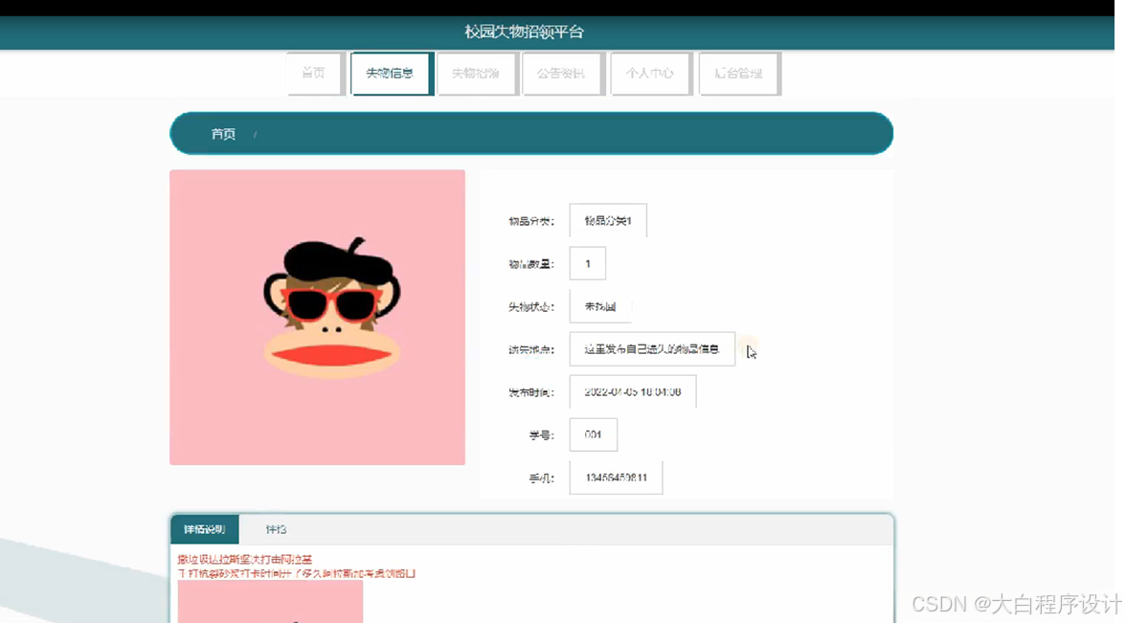Click the second red description text line
Screen dimensions: 1126x623
click(x=297, y=573)
